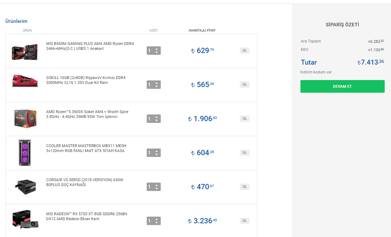Increase quantity of Corsair VS 650W PSU

point(157,185)
